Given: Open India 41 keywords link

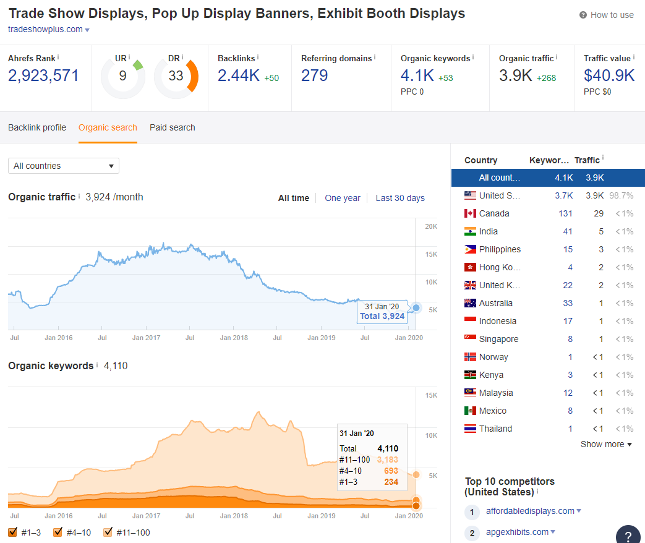Looking at the screenshot, I should 568,231.
